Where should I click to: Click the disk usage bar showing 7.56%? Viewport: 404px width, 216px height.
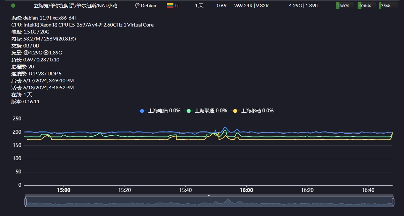(x=388, y=6)
